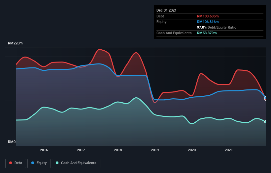Click the RM53.379m cash value
The height and width of the screenshot is (173, 271).
coord(207,33)
